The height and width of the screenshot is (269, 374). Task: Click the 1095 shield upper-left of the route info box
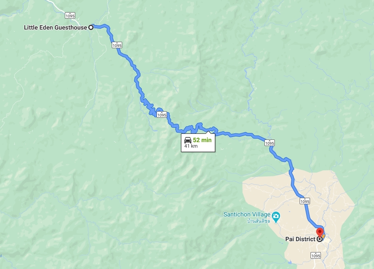tap(162, 115)
